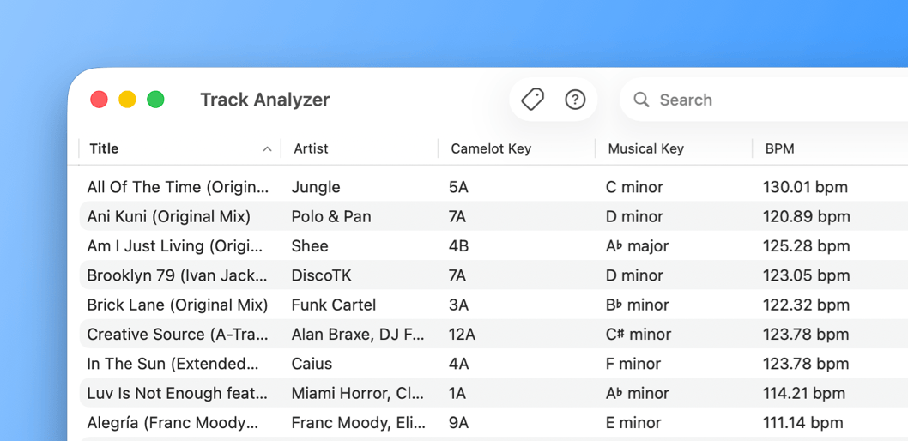Click the tag icon in toolbar
The image size is (908, 441).
(532, 100)
